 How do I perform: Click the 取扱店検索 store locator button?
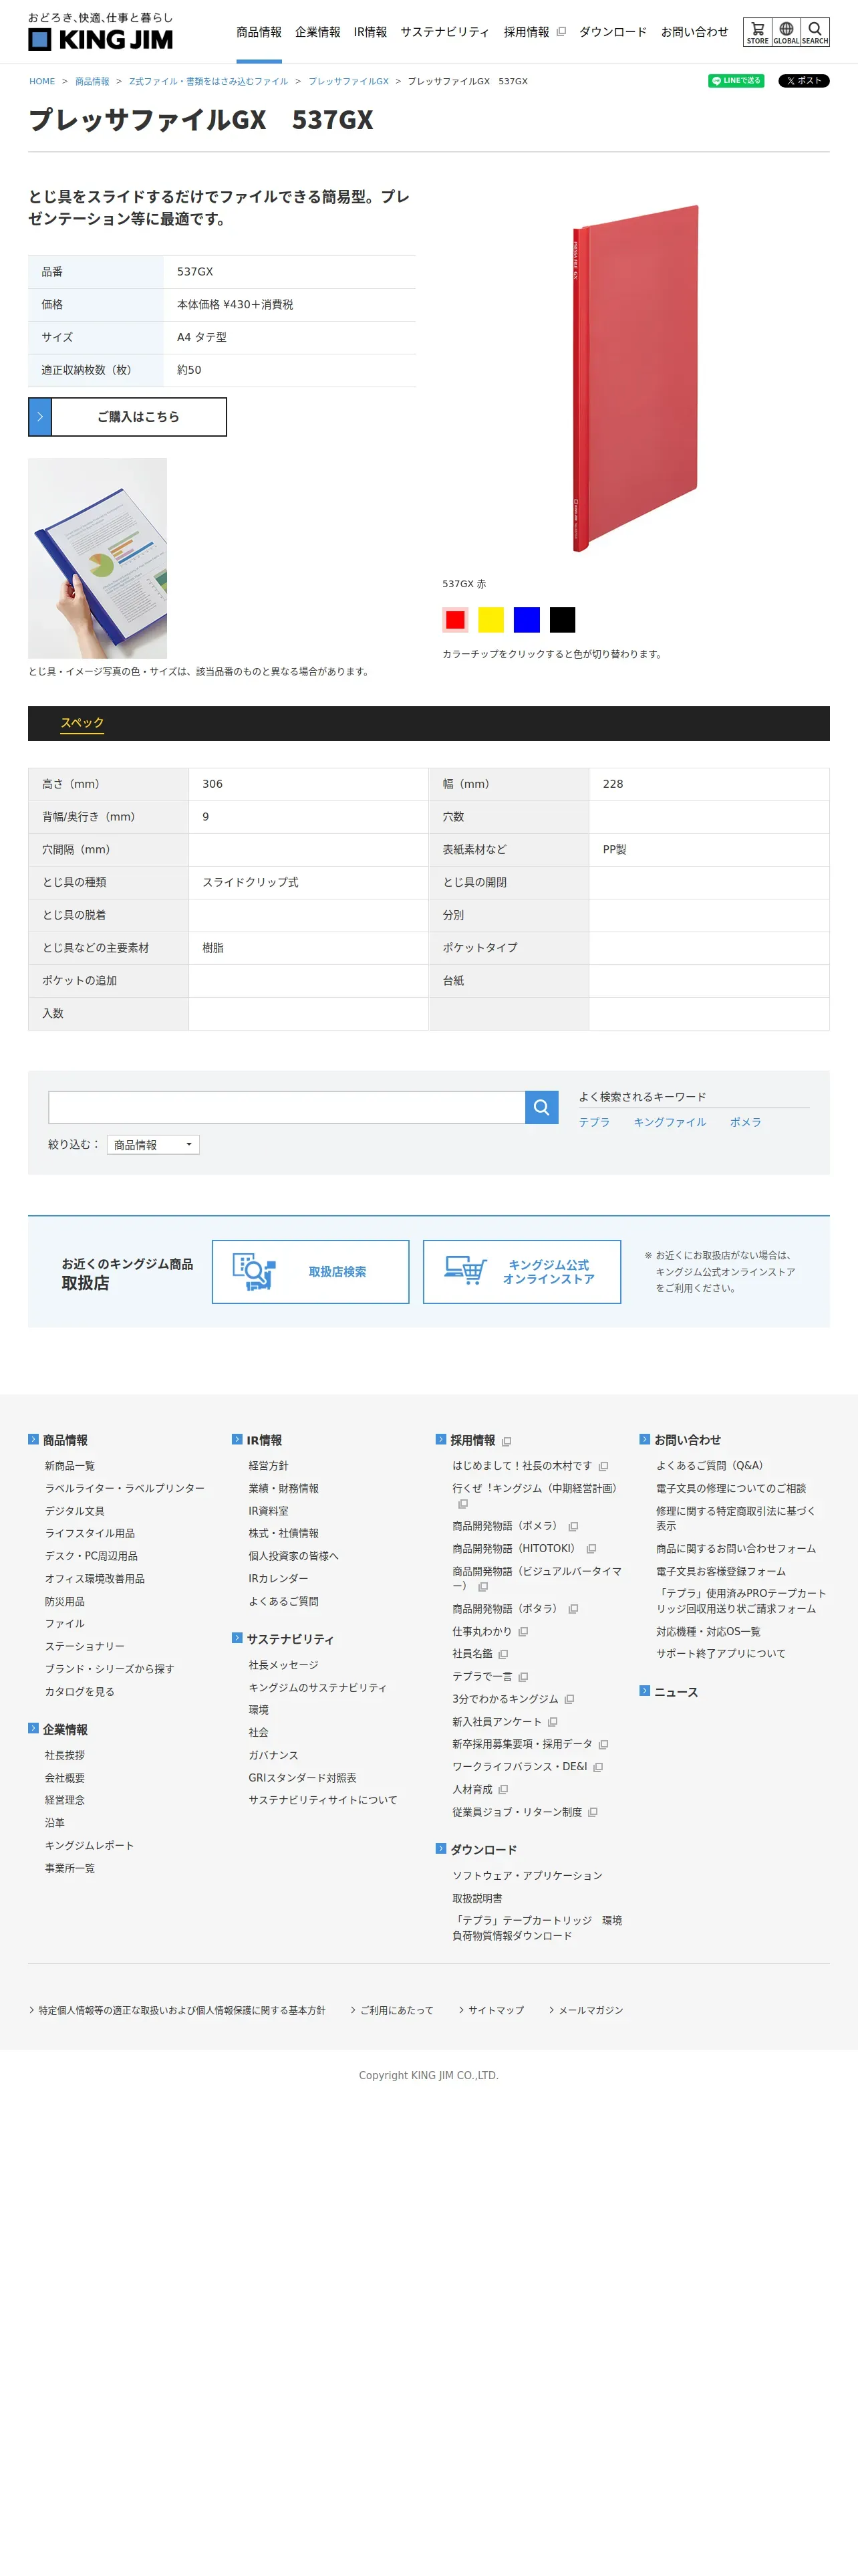click(311, 1272)
